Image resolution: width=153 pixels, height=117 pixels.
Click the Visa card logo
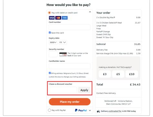click(52, 18)
